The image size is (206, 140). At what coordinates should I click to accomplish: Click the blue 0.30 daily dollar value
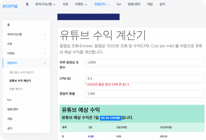click(x=91, y=136)
